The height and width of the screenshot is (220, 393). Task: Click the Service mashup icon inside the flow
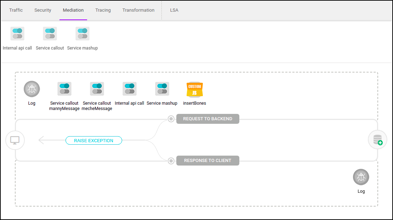tap(162, 88)
